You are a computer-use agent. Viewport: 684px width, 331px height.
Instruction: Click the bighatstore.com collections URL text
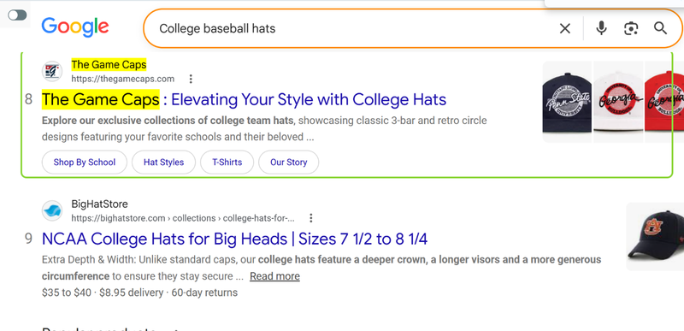click(183, 218)
